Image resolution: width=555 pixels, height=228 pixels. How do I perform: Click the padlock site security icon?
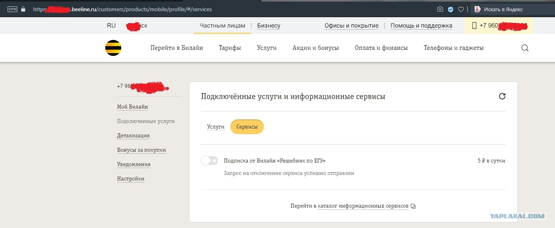point(23,9)
